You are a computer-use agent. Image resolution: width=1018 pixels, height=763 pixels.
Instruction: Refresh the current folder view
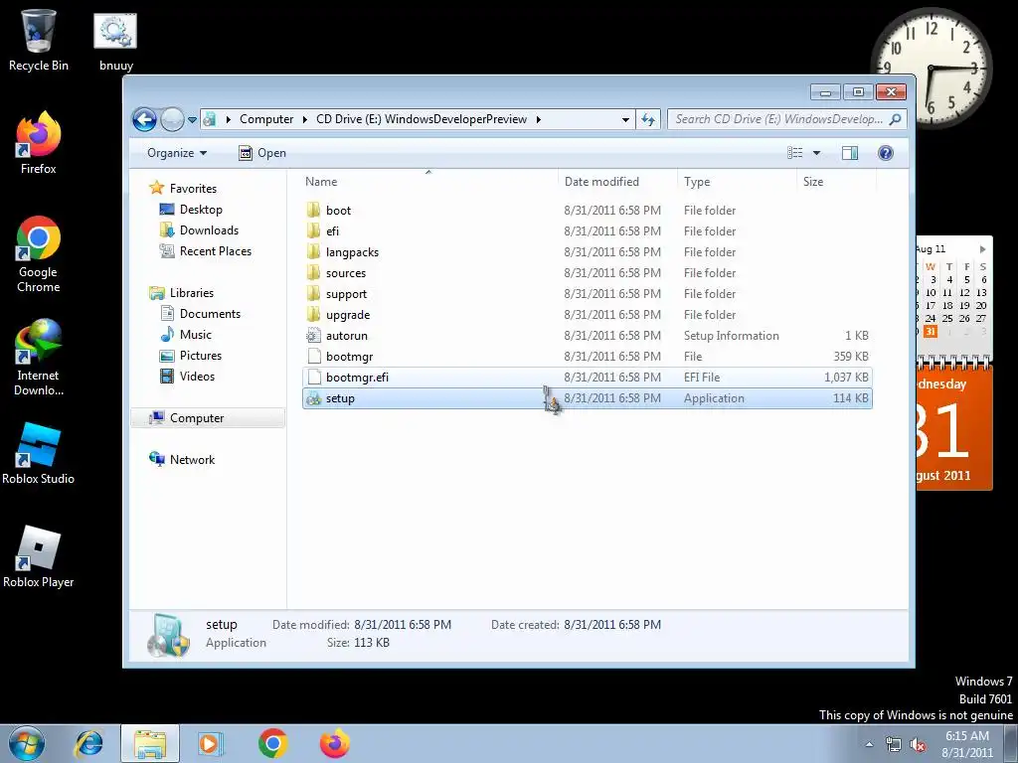(x=648, y=119)
